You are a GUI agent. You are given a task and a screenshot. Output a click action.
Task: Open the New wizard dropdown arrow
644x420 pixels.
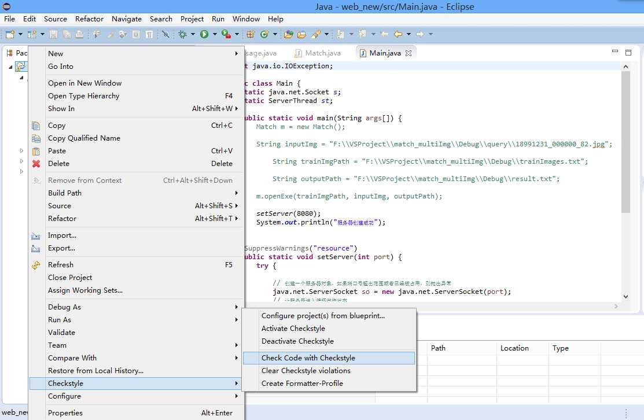20,35
